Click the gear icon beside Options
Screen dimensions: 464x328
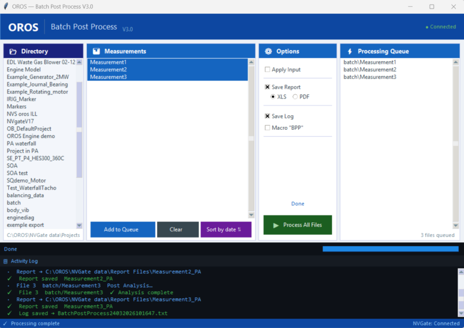point(268,52)
